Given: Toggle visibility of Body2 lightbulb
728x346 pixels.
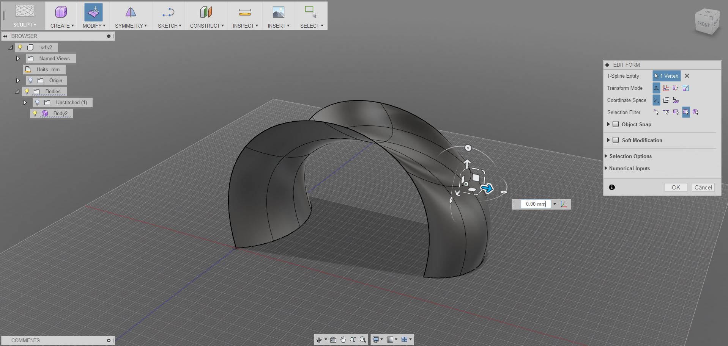Looking at the screenshot, I should (x=35, y=113).
